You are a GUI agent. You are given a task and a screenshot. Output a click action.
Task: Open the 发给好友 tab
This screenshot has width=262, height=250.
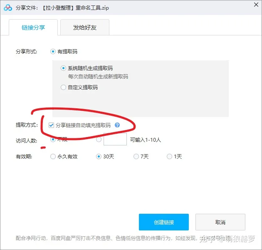(85, 27)
